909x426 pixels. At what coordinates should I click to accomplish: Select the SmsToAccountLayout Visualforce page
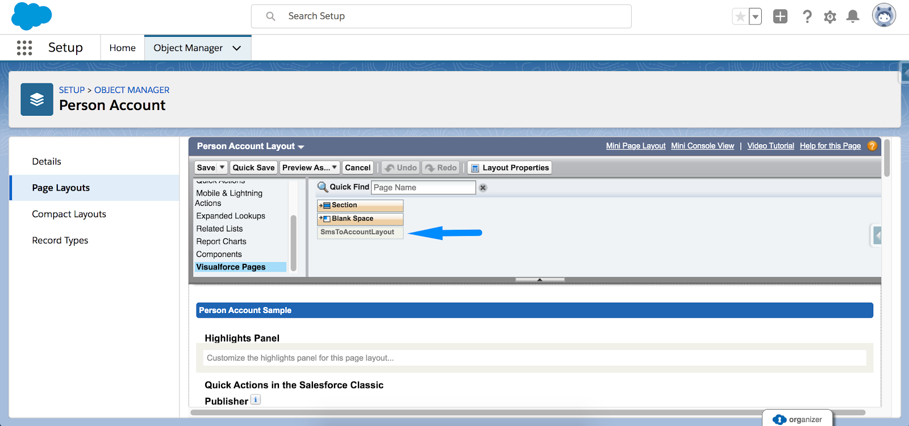click(x=360, y=233)
